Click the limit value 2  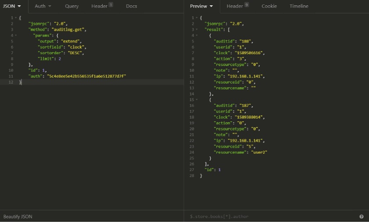click(x=60, y=59)
